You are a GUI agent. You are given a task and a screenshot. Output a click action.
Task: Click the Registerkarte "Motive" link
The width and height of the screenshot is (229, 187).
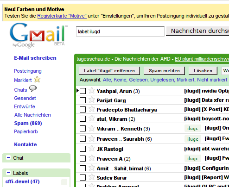click(62, 16)
